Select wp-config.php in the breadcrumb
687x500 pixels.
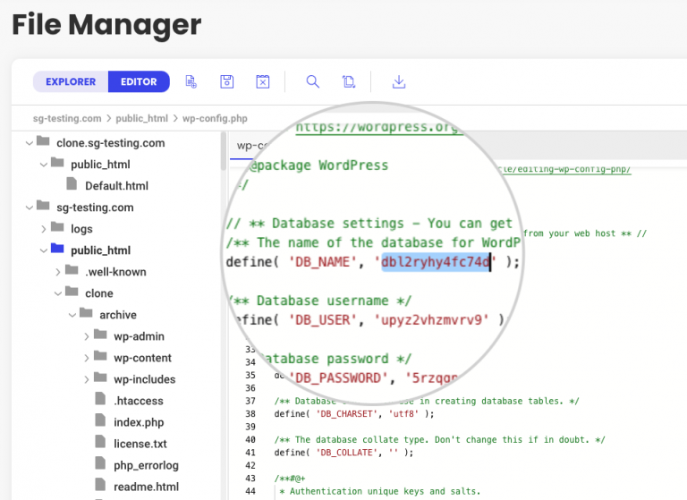point(215,118)
